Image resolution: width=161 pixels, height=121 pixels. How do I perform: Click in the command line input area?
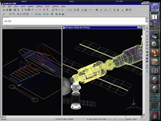coord(73,21)
